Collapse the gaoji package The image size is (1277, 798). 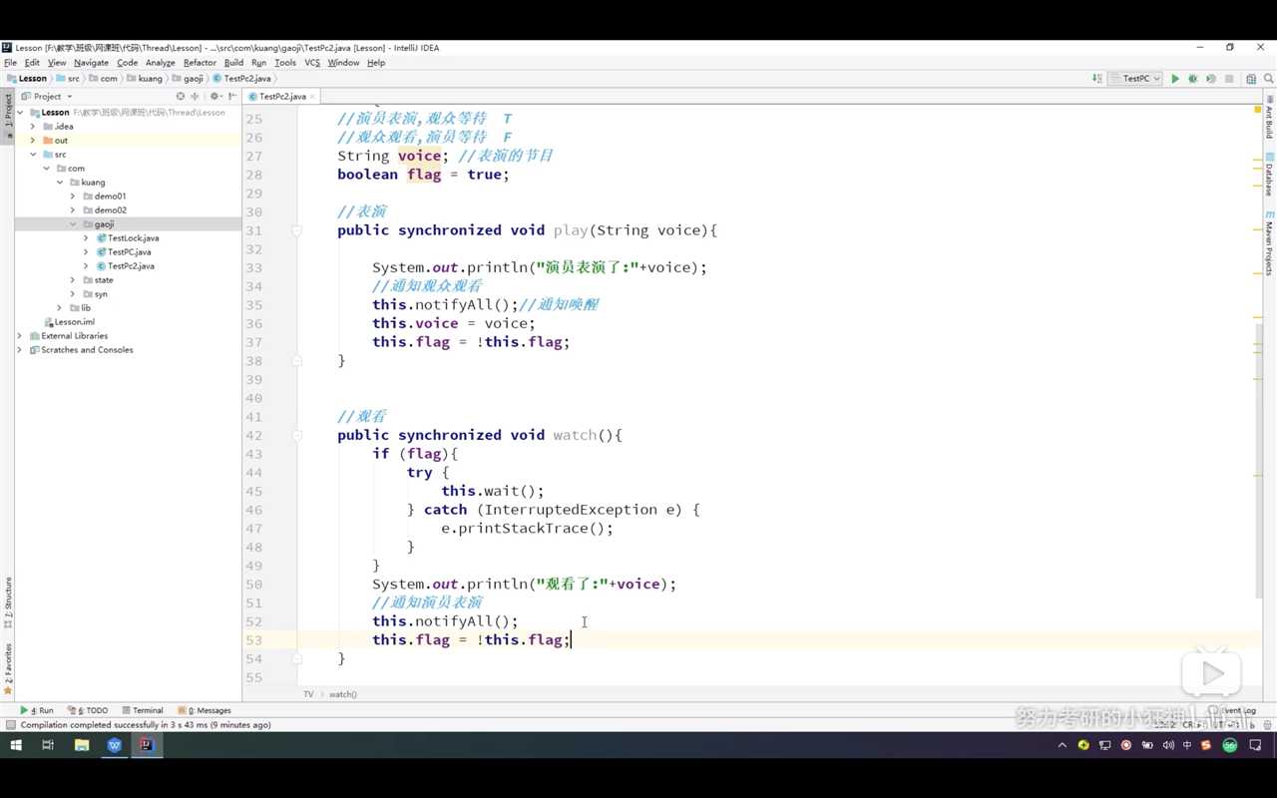click(x=73, y=224)
